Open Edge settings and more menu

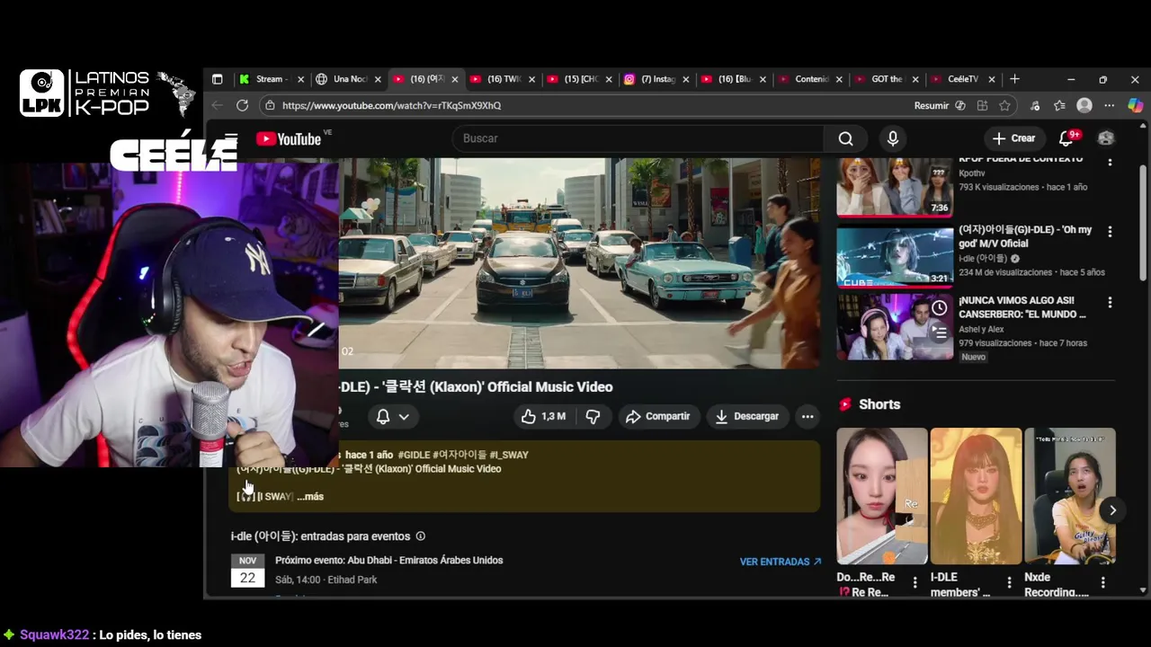(1110, 105)
